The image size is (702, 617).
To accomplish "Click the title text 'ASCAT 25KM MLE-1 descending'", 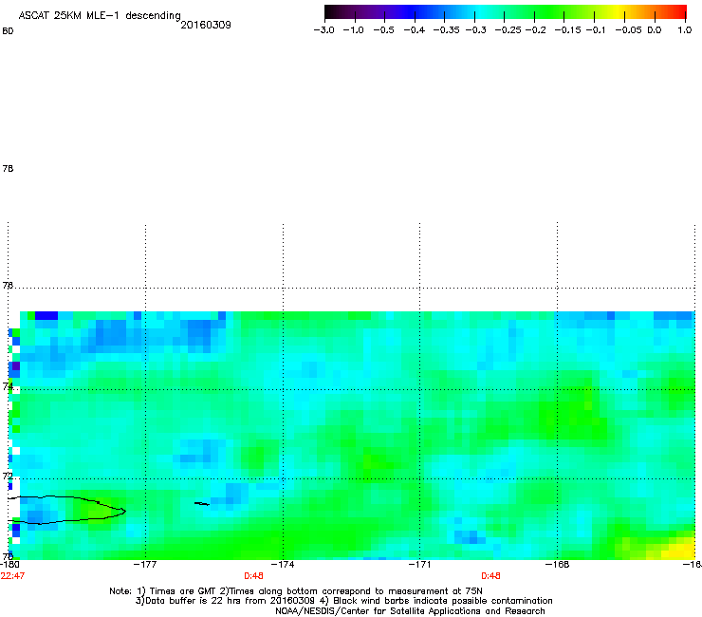I will pyautogui.click(x=100, y=16).
